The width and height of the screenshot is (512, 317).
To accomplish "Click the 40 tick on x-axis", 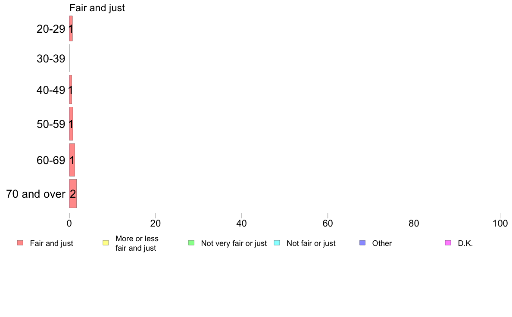I will (242, 223).
